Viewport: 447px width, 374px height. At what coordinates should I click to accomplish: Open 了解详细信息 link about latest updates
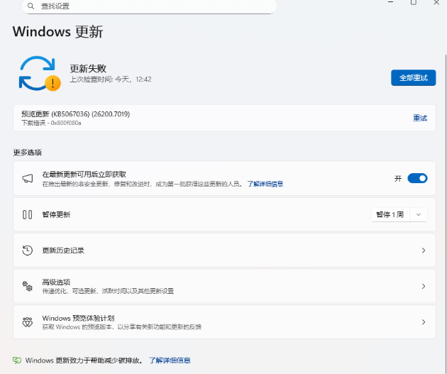point(265,184)
